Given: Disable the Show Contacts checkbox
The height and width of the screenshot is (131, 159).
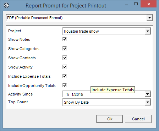Looking at the screenshot, I should 65,58.
